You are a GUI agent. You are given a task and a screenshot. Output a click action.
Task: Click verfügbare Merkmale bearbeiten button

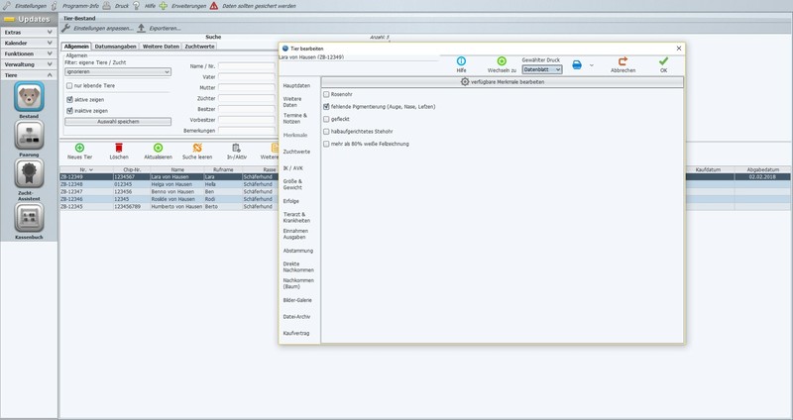click(503, 82)
